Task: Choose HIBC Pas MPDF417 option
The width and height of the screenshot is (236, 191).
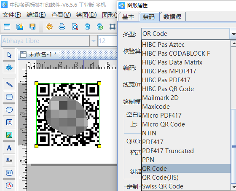Action: [186, 71]
